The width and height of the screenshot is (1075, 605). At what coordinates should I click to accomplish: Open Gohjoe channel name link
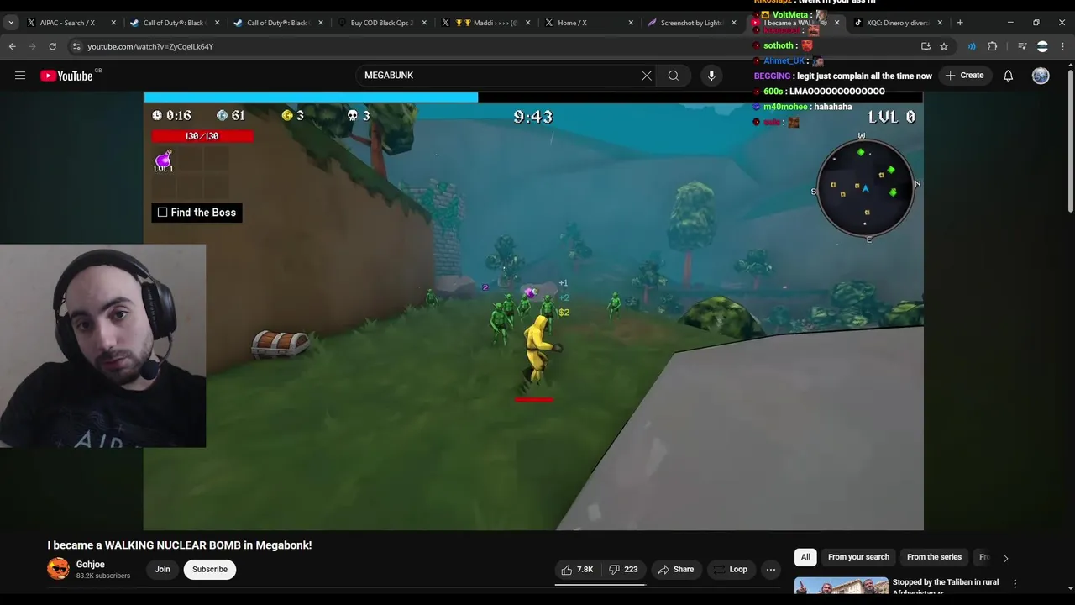coord(91,565)
